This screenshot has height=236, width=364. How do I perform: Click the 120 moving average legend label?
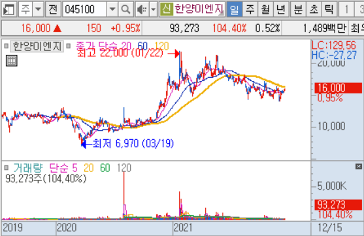click(161, 46)
